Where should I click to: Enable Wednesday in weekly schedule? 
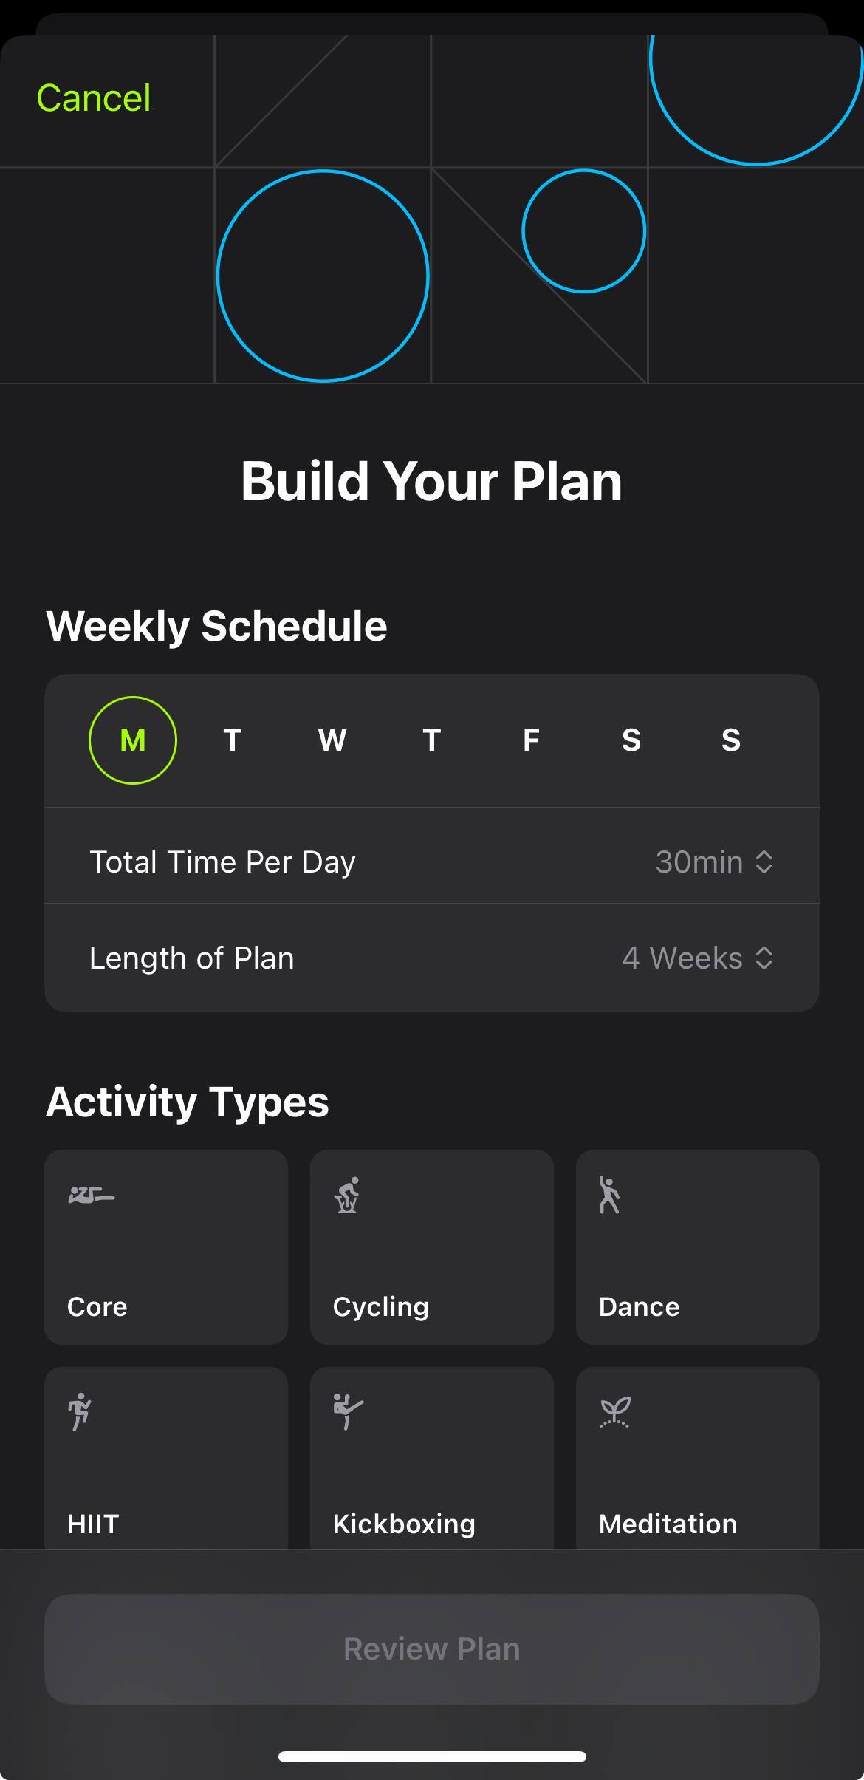pos(332,740)
